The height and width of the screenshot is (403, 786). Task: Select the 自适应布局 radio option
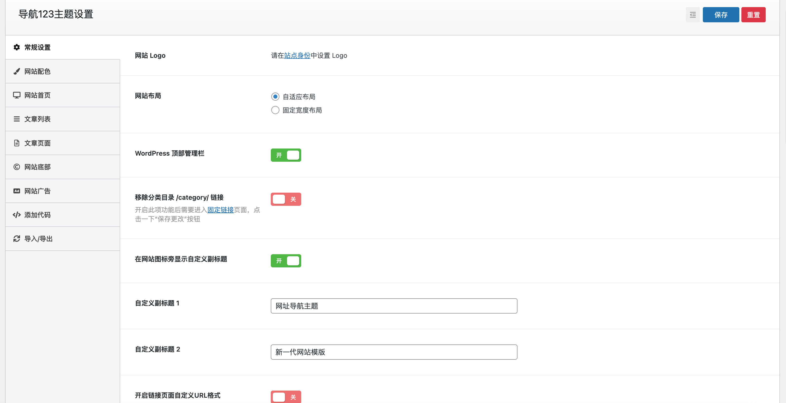pos(275,97)
